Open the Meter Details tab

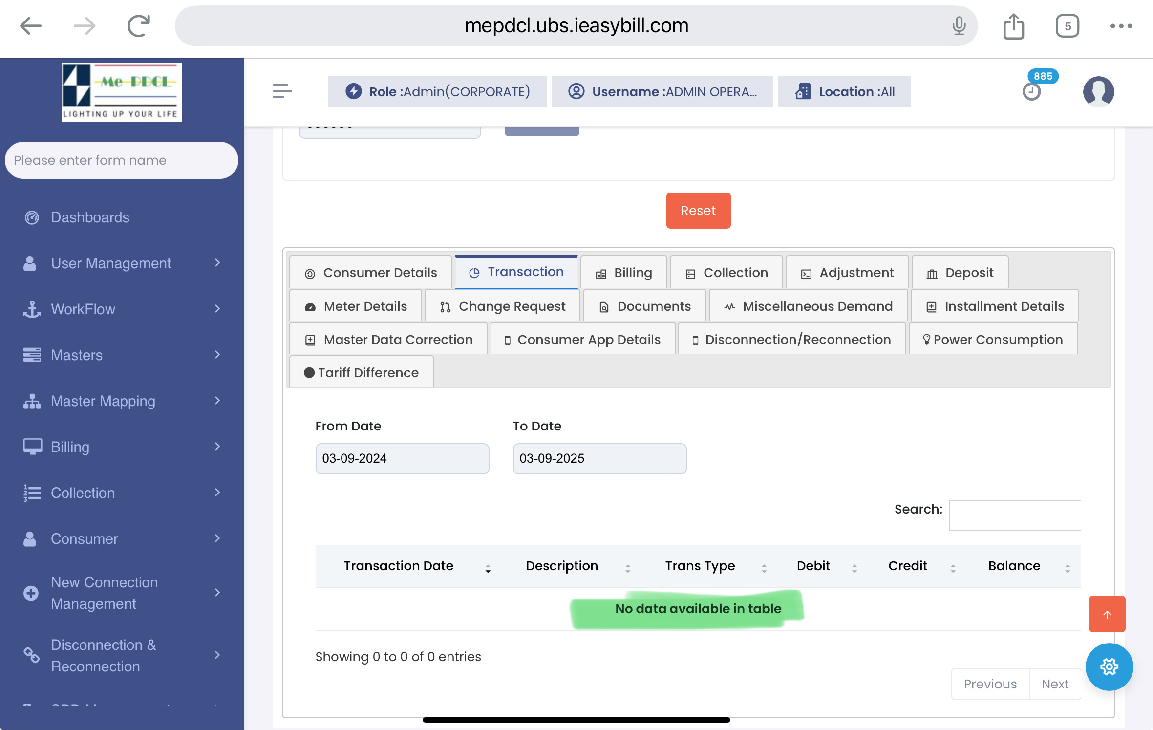click(x=356, y=306)
